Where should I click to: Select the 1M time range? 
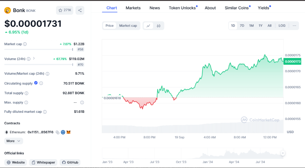pyautogui.click(x=251, y=26)
